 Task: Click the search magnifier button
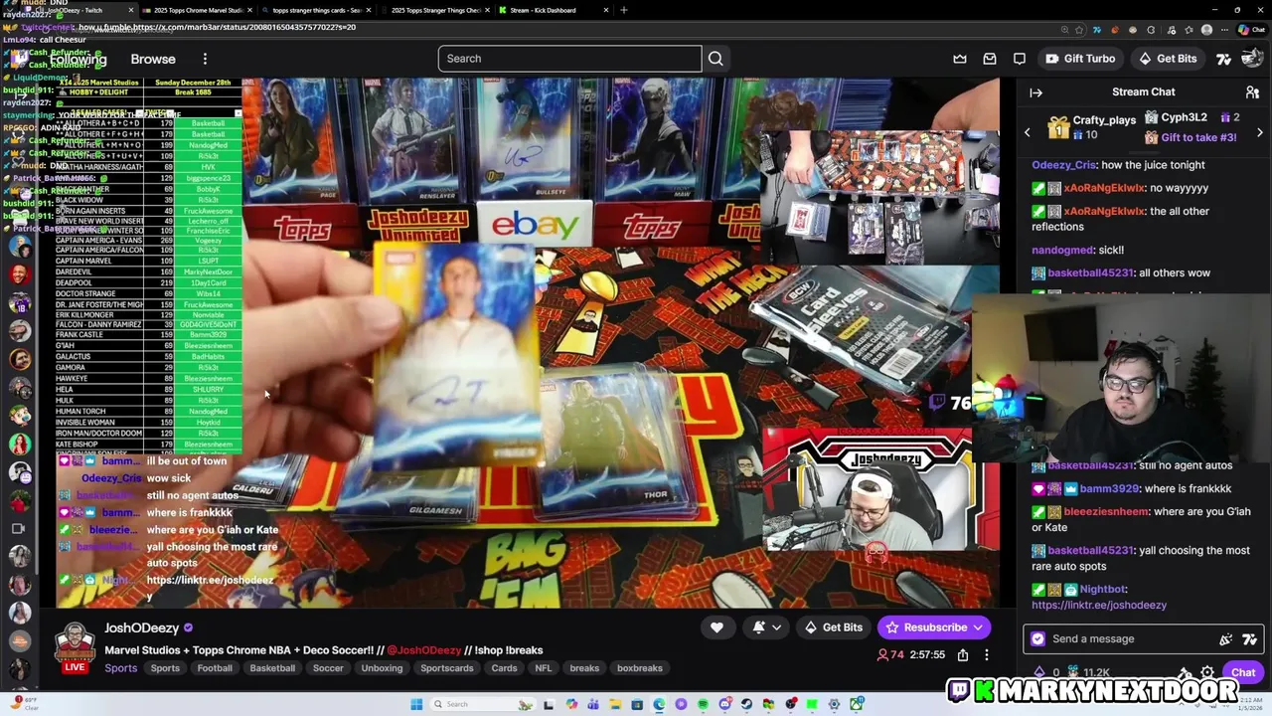(715, 59)
